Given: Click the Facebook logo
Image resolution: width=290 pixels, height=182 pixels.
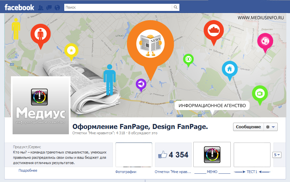Looking at the screenshot, I should point(19,7).
